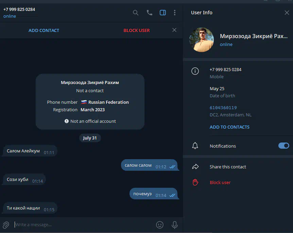Open the emoji picker

(159, 225)
